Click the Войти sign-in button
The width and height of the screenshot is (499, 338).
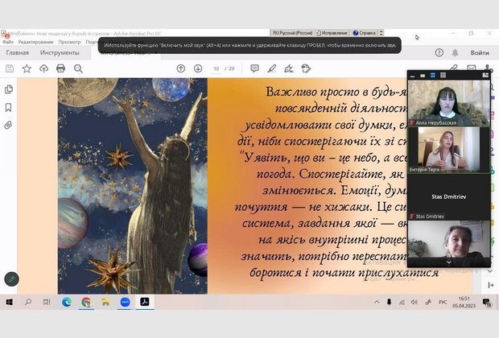480,52
